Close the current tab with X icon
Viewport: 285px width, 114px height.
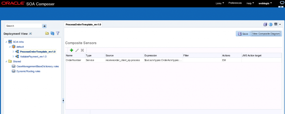276,24
